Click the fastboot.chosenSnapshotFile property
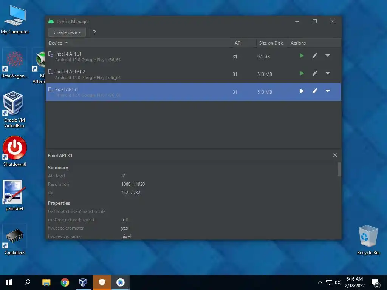387x290 pixels. 77,211
